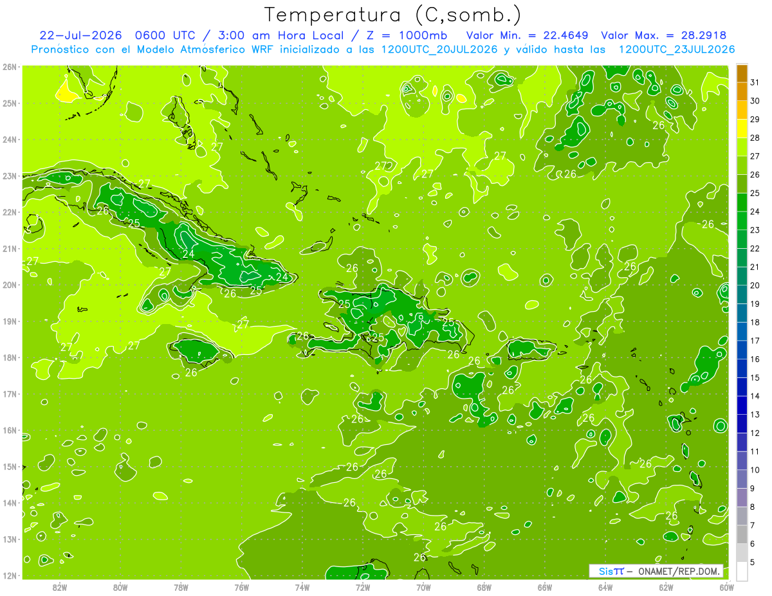Click the 22N latitude axis label
This screenshot has width=772, height=596.
10,212
